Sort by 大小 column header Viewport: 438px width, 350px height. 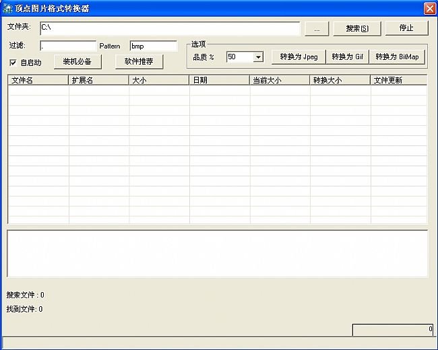pos(159,80)
